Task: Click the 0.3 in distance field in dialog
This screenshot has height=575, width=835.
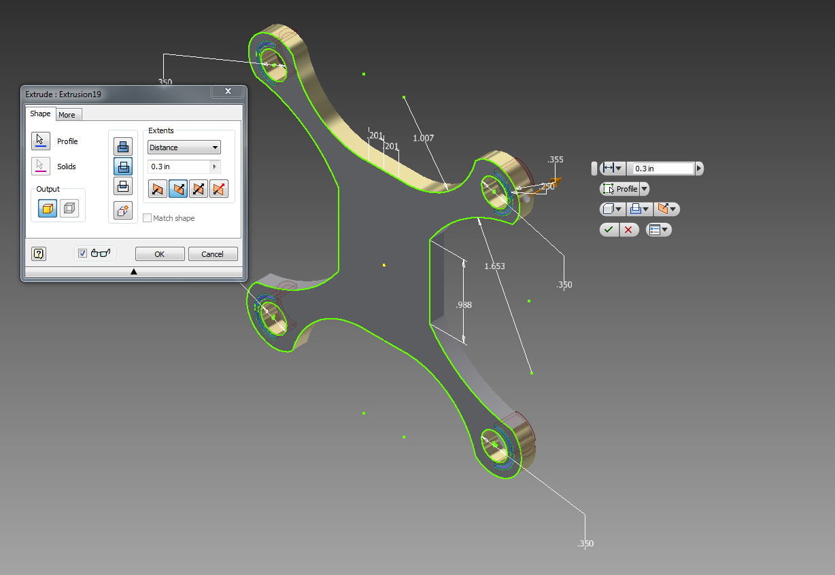Action: click(x=180, y=167)
